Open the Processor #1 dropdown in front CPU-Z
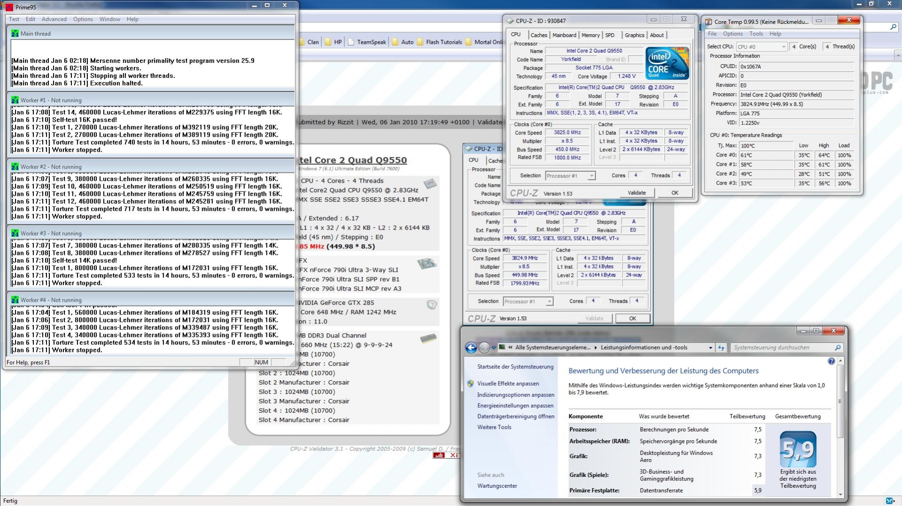Image resolution: width=902 pixels, height=506 pixels. click(x=570, y=176)
